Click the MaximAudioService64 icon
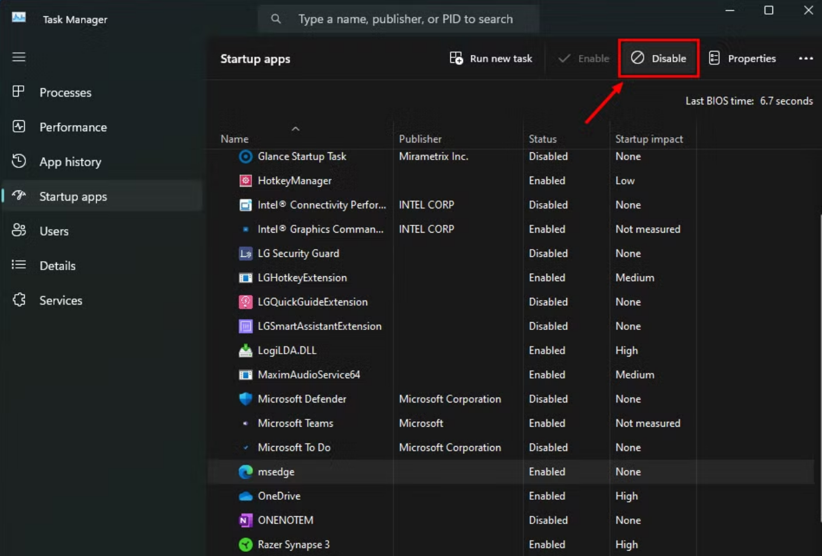This screenshot has width=822, height=556. [245, 375]
